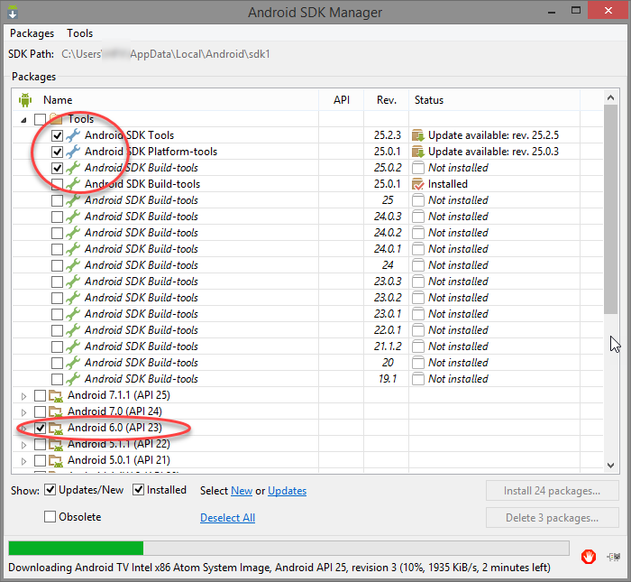Toggle the Installed show filter
Screen dimensions: 631x582
[138, 490]
